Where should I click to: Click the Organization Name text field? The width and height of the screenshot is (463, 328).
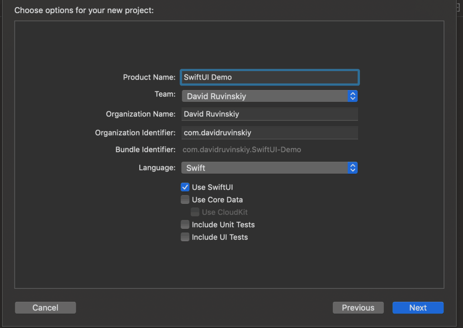[269, 114]
